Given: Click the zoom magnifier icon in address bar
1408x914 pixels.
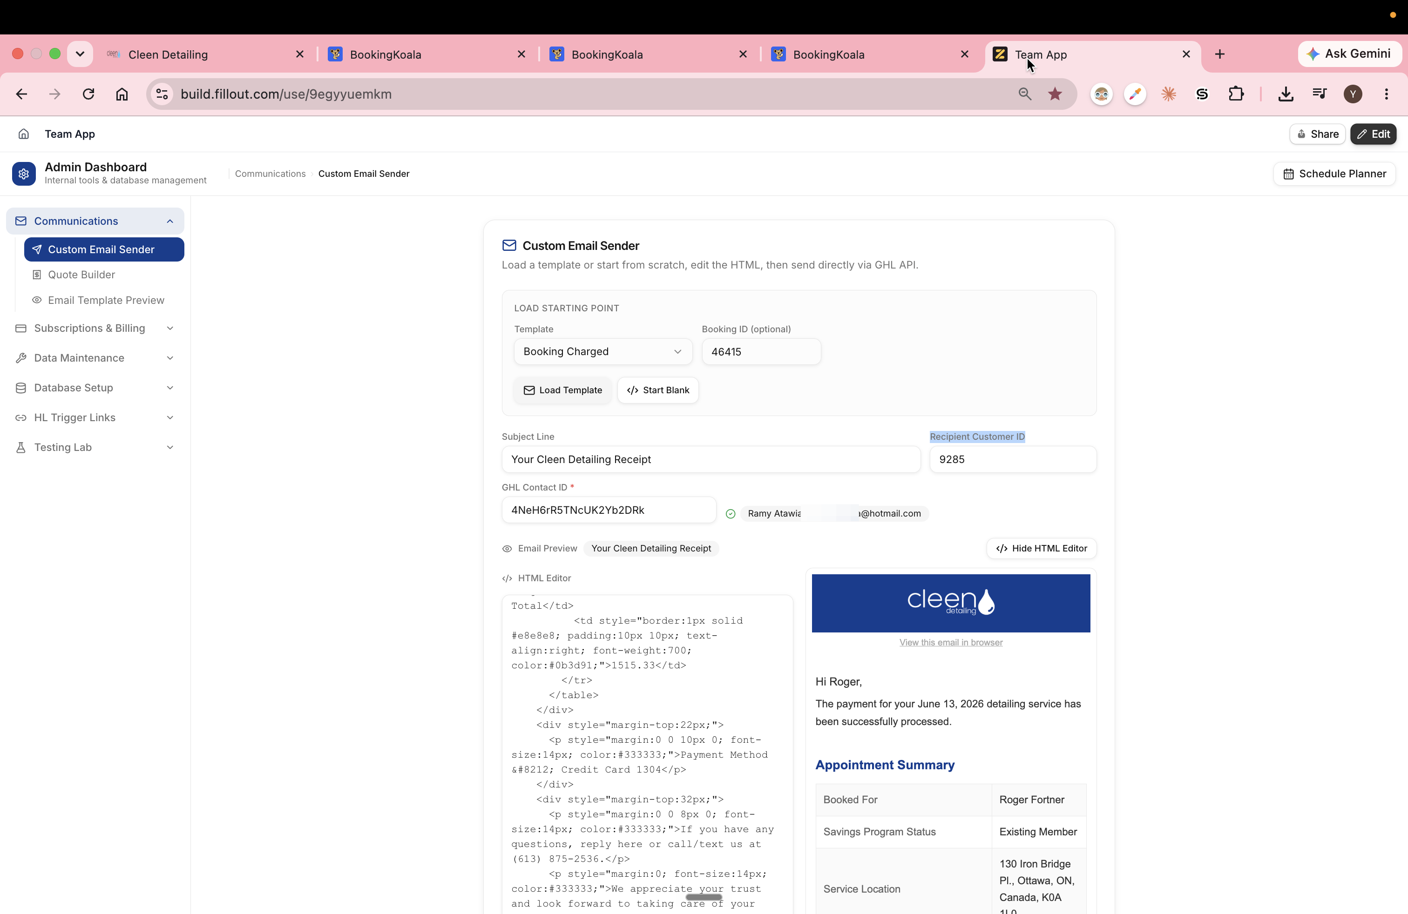Looking at the screenshot, I should click(1025, 94).
